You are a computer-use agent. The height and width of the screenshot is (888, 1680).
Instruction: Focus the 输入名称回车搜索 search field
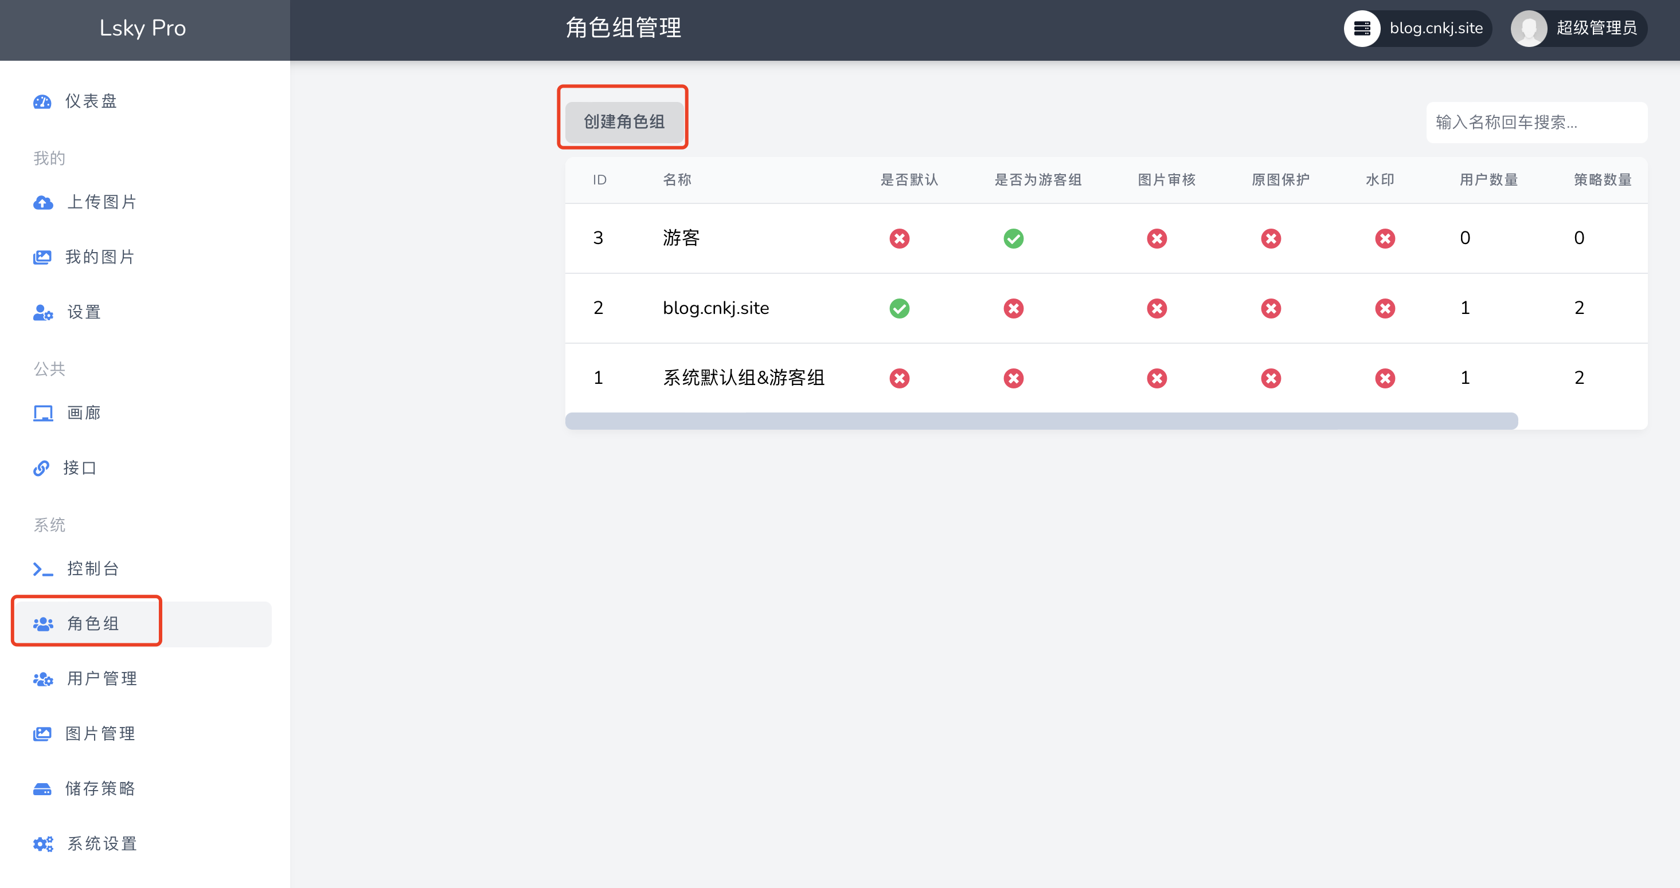pyautogui.click(x=1536, y=122)
